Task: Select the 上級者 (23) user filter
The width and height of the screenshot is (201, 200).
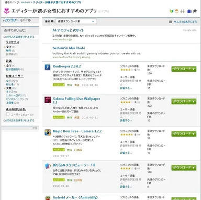Action: point(10,103)
